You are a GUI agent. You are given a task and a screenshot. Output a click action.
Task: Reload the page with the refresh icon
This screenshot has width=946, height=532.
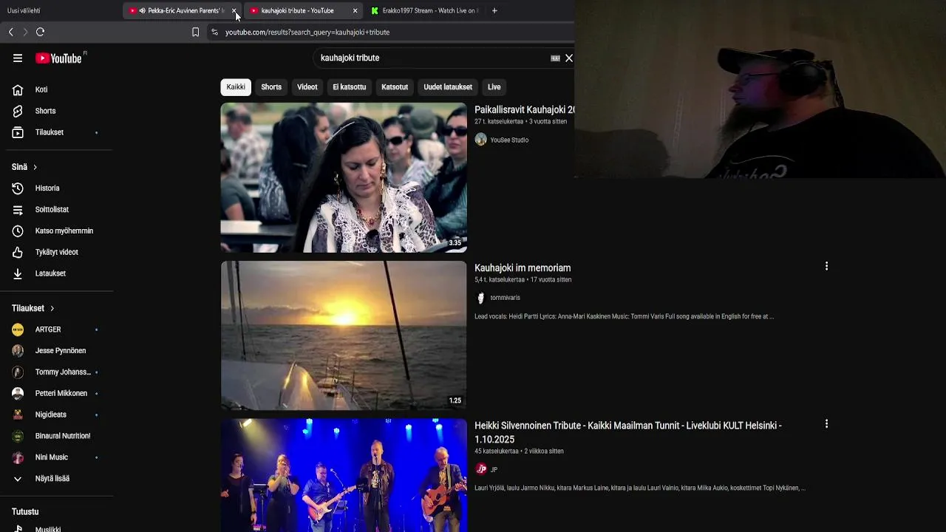click(x=40, y=32)
